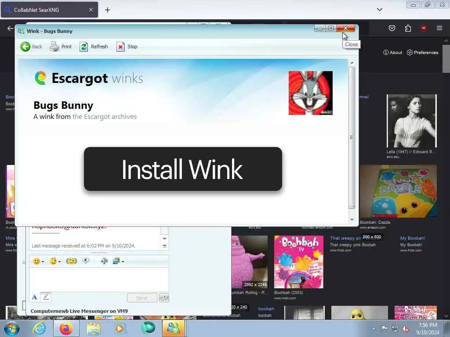Click the Messenger message input box
This screenshot has width=450, height=337.
(99, 280)
